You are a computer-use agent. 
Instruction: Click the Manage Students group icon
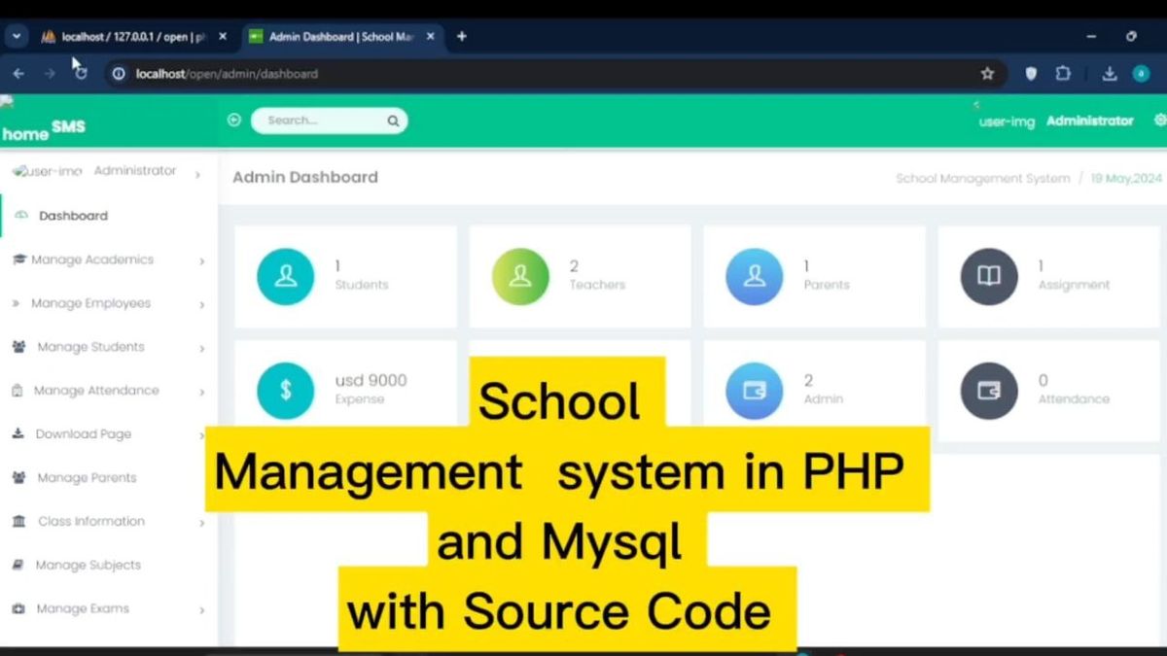[20, 347]
